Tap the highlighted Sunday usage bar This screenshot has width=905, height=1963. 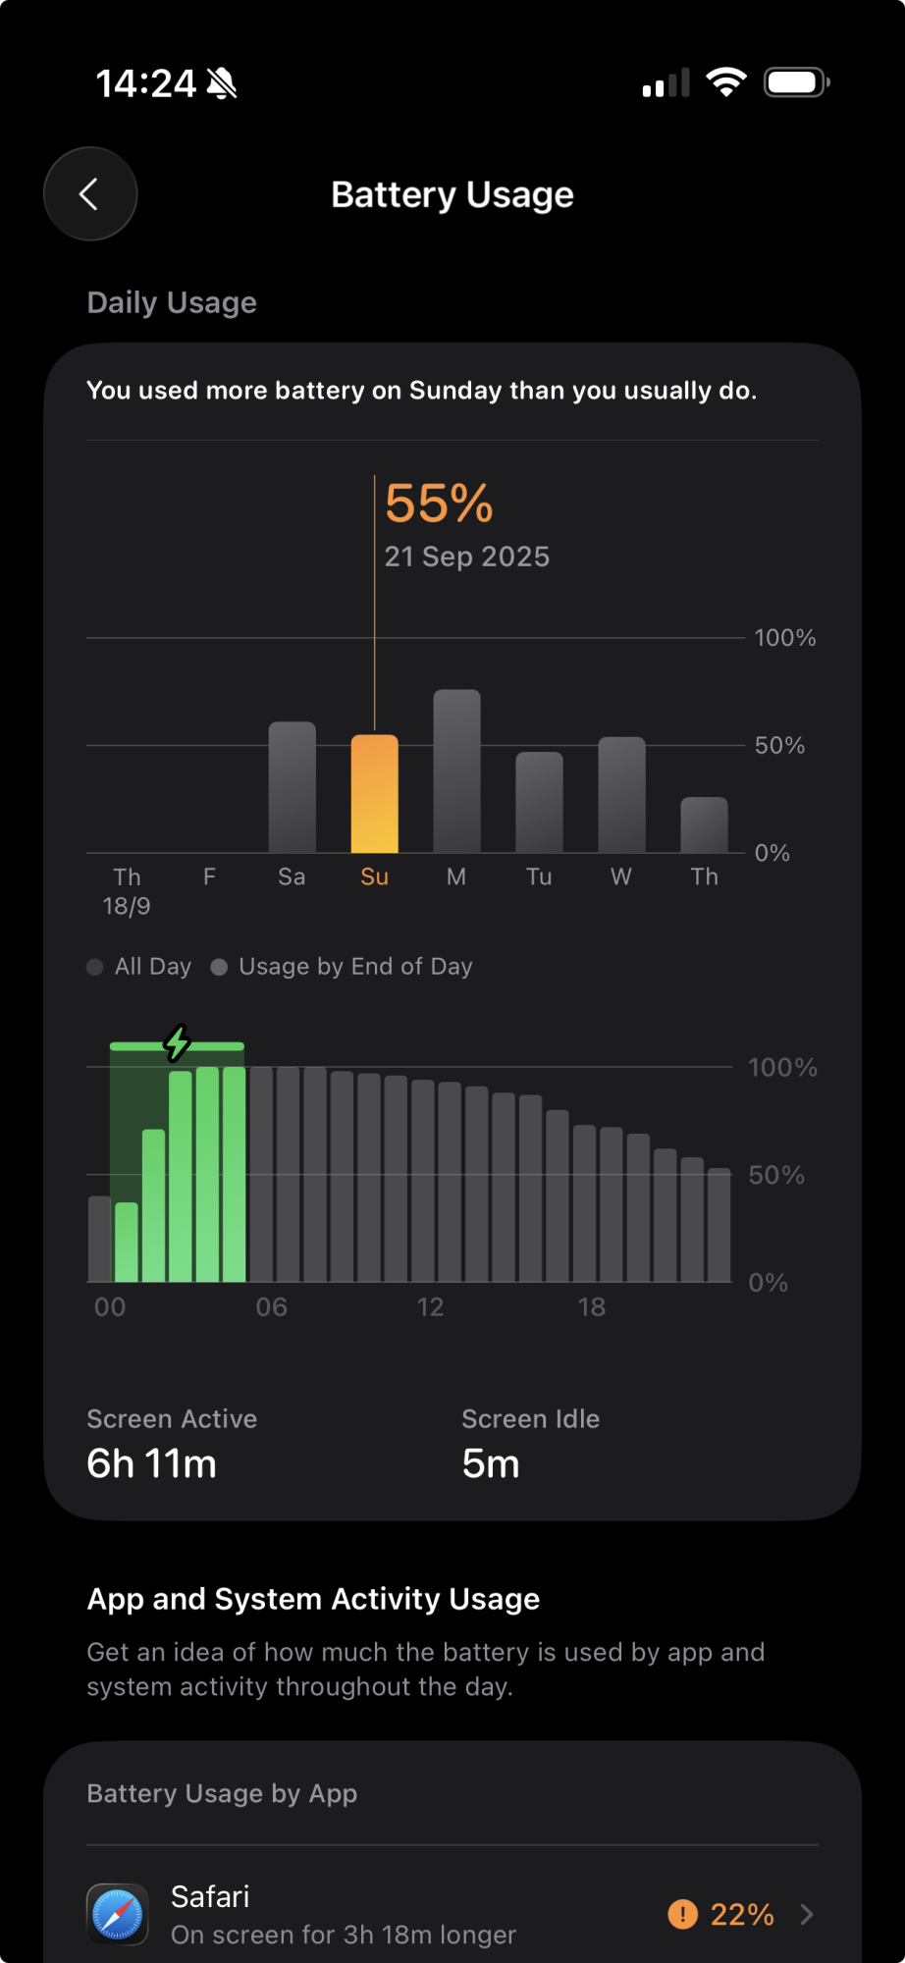(374, 793)
